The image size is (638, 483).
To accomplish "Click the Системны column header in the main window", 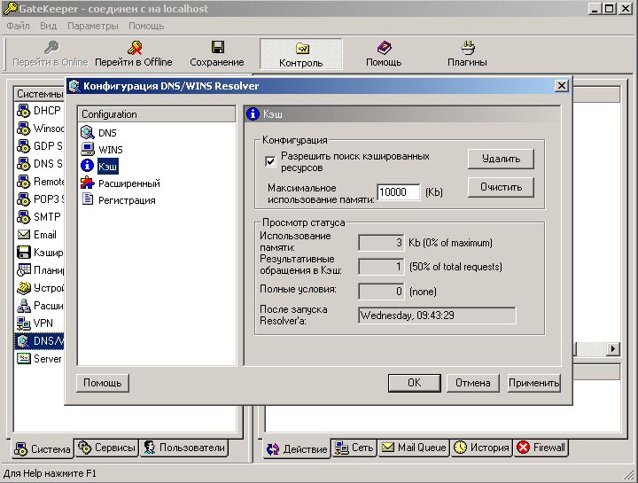I will pos(40,94).
